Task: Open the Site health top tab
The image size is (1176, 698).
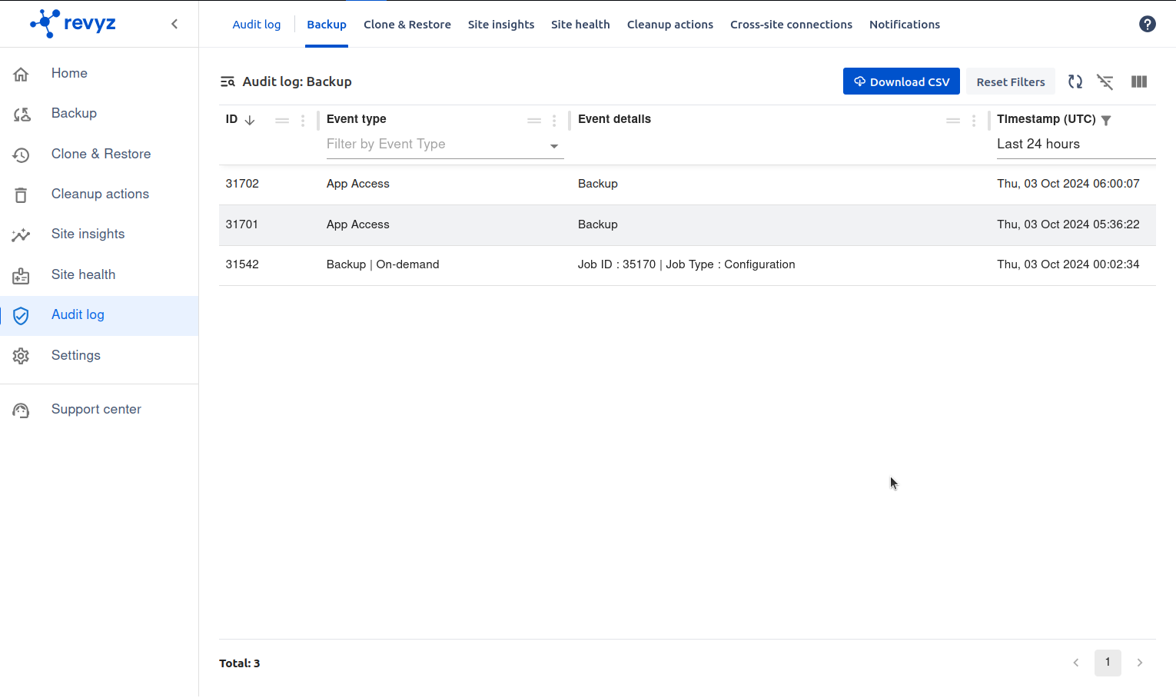Action: [x=580, y=25]
